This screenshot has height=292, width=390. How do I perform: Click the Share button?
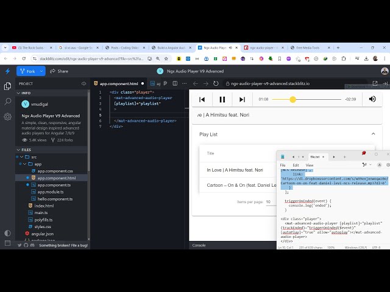coord(59,71)
